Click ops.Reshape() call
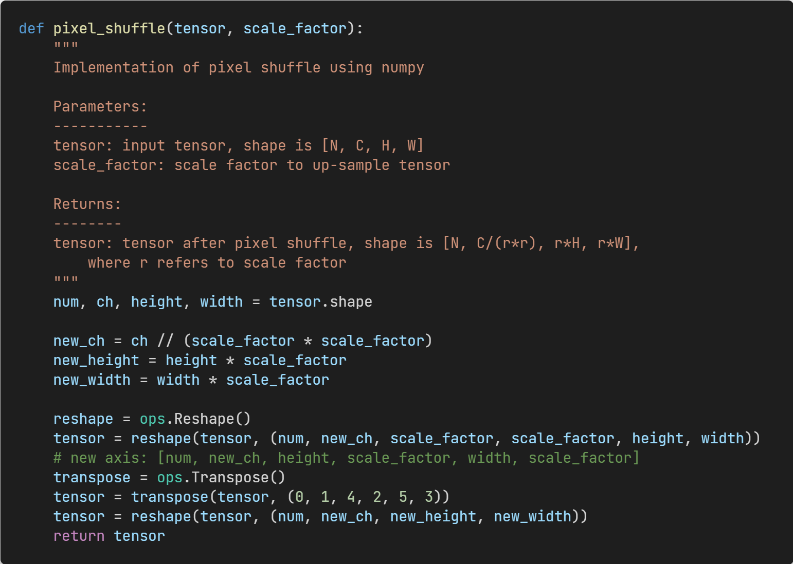 (195, 419)
